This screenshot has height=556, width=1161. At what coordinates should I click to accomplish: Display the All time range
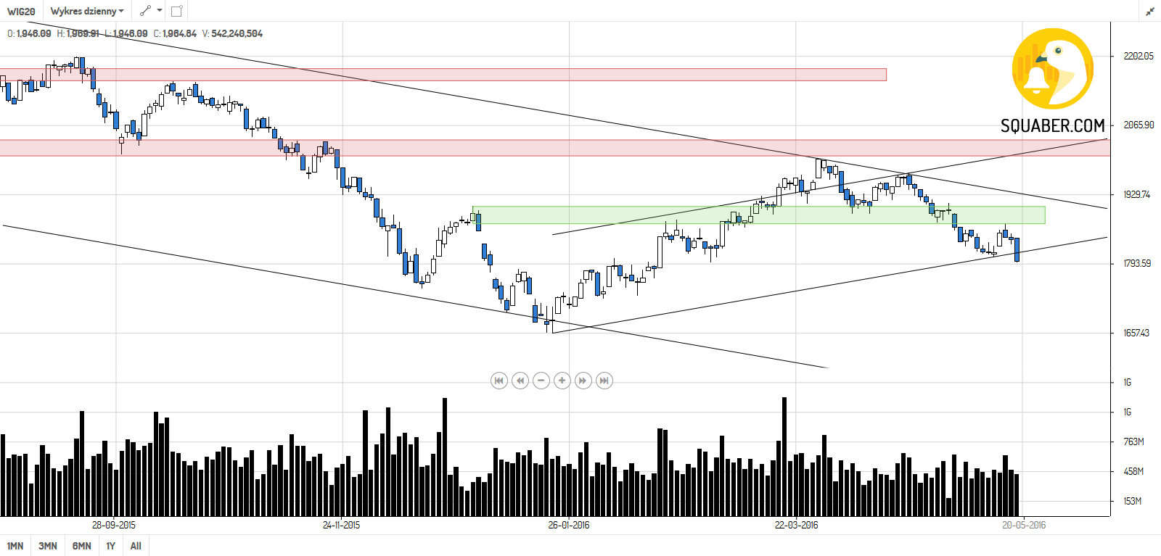(136, 546)
